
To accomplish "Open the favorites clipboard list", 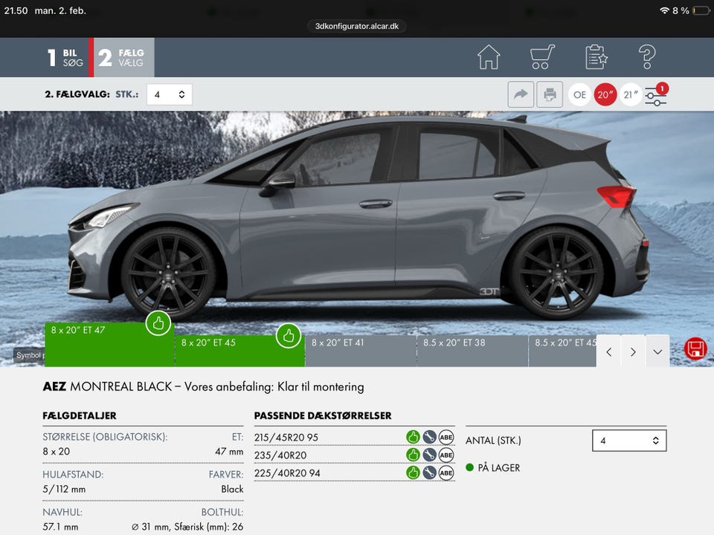I will pyautogui.click(x=596, y=57).
